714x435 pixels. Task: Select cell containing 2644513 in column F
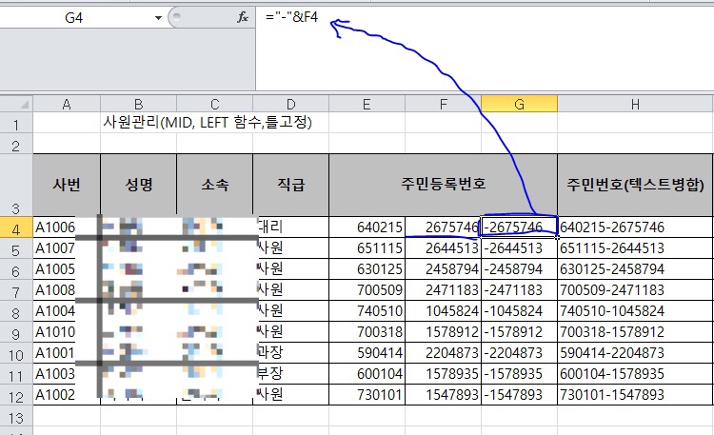click(443, 248)
